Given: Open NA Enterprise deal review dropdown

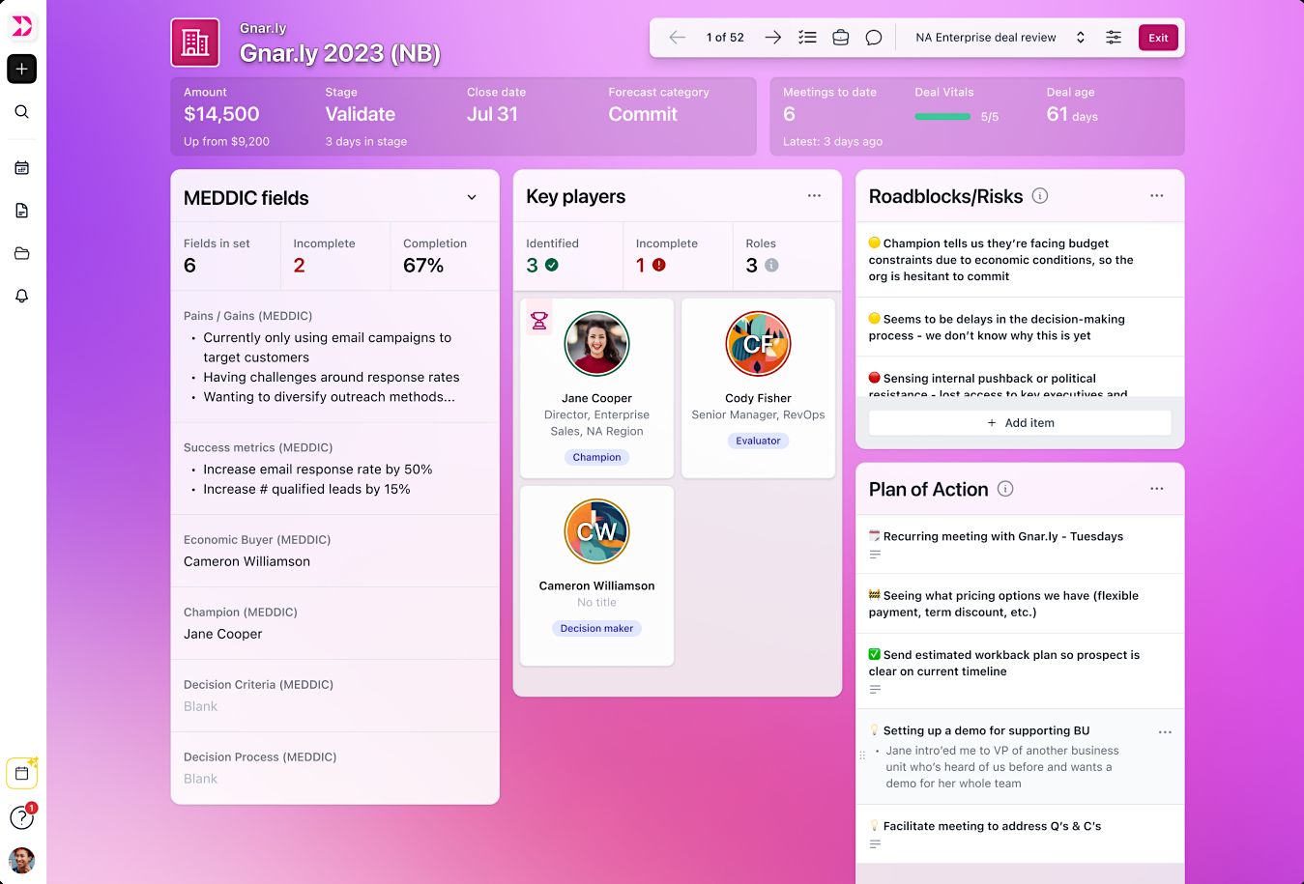Looking at the screenshot, I should point(1000,38).
